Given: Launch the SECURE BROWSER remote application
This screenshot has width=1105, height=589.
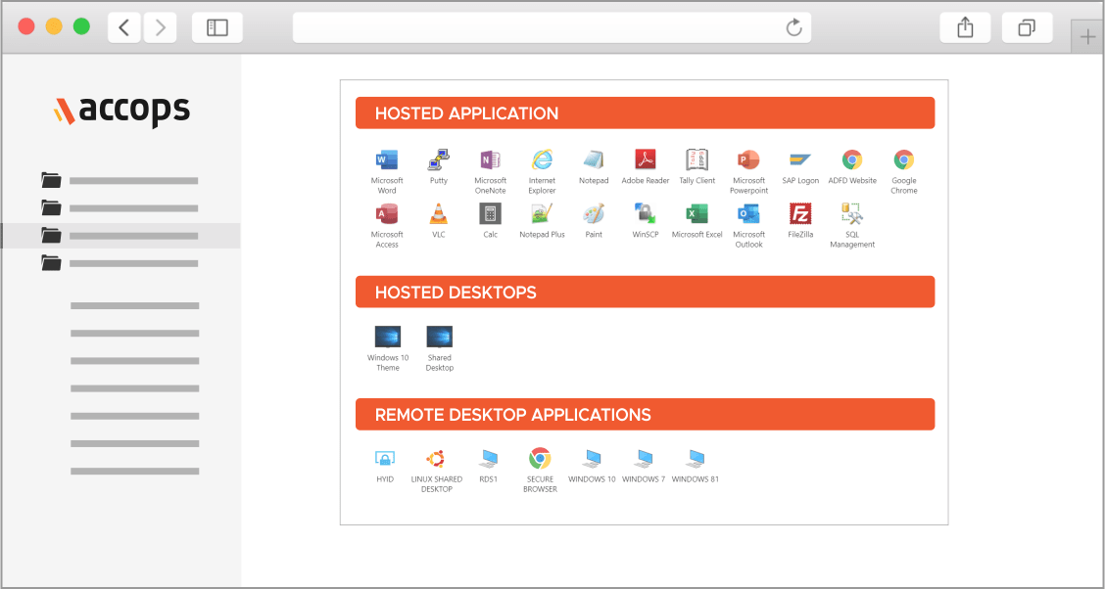Looking at the screenshot, I should pyautogui.click(x=540, y=459).
